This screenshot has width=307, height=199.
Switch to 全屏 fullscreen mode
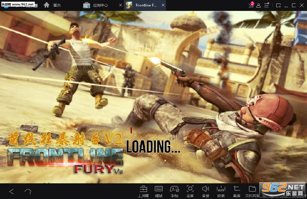190,192
